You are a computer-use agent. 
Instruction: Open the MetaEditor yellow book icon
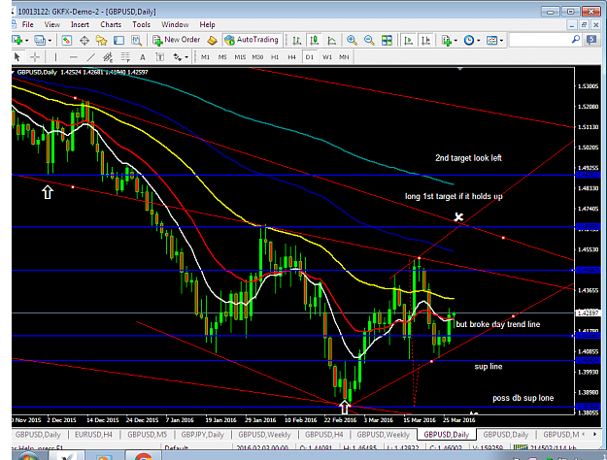(212, 40)
